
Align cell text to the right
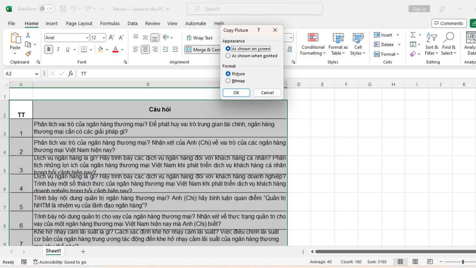pyautogui.click(x=155, y=50)
